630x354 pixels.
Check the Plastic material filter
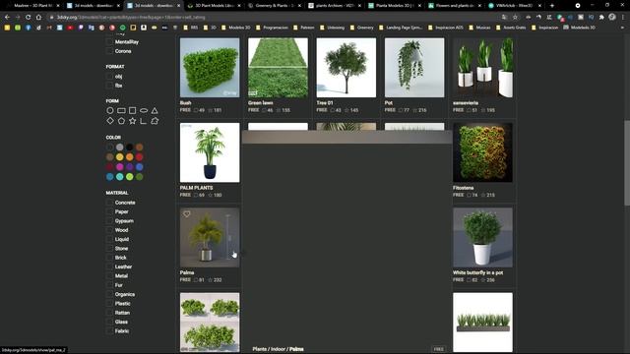point(109,304)
